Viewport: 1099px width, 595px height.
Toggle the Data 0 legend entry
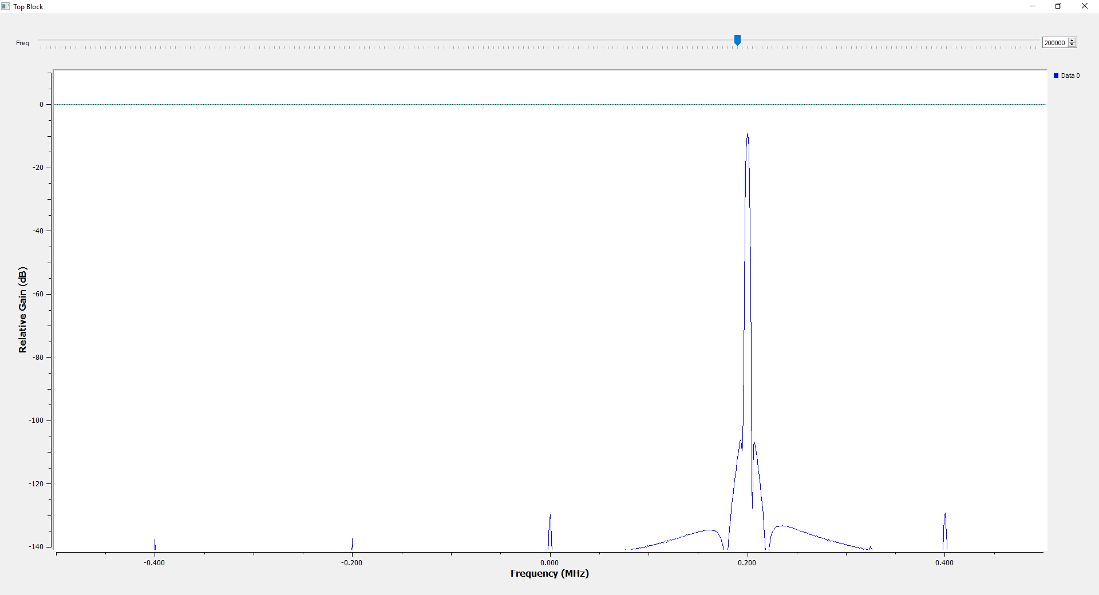1066,76
